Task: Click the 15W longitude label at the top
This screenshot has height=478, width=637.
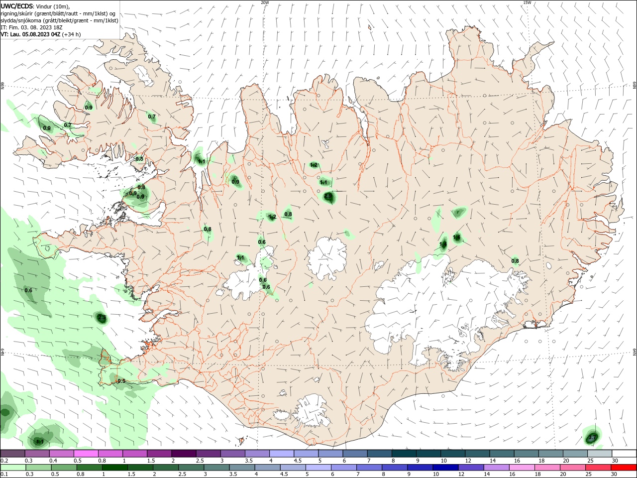Action: [x=527, y=2]
